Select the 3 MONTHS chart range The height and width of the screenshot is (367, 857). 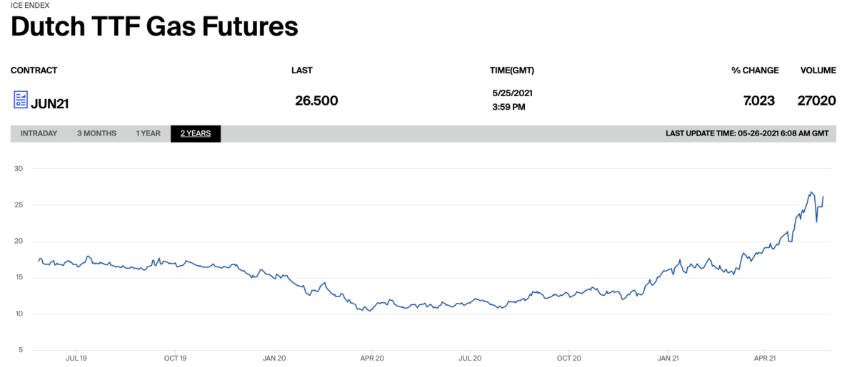[x=96, y=133]
